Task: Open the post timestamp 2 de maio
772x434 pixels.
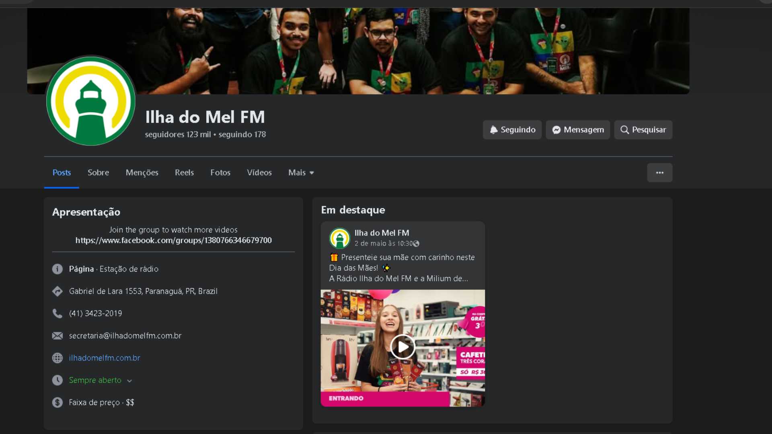Action: 383,244
